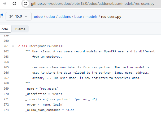Screen dimensions: 161x113
Task: Click the _order = 'name, login' line
Action: pyautogui.click(x=45, y=104)
